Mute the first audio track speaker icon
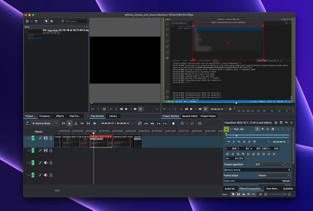Viewport: 313px width, 211px height. [46, 163]
